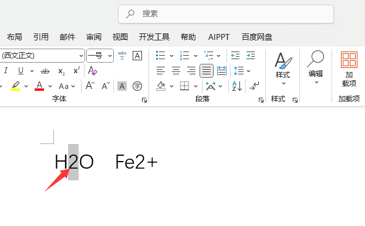Increase font size button
The image size is (365, 226).
coord(90,85)
